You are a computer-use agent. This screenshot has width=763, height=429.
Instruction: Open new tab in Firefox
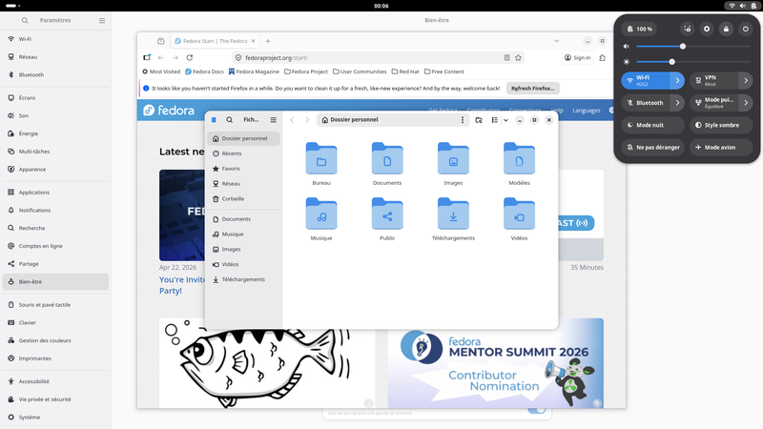point(268,41)
